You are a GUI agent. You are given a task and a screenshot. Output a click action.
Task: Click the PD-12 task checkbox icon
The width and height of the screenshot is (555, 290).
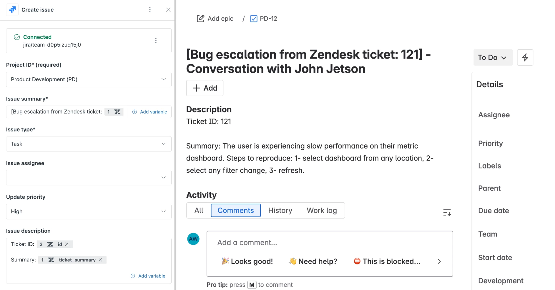[x=253, y=19]
